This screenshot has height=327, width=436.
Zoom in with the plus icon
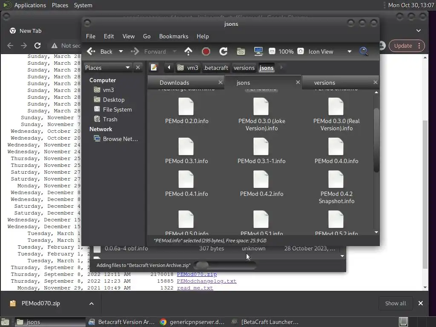coord(301,51)
